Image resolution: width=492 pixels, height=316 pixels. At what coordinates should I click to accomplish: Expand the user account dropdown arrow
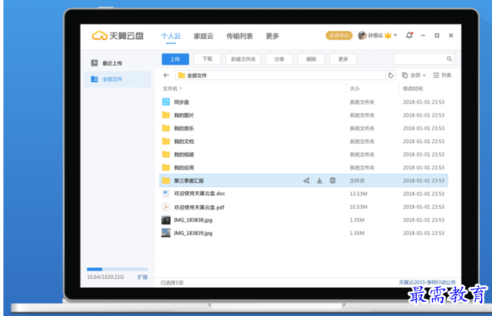pyautogui.click(x=395, y=35)
